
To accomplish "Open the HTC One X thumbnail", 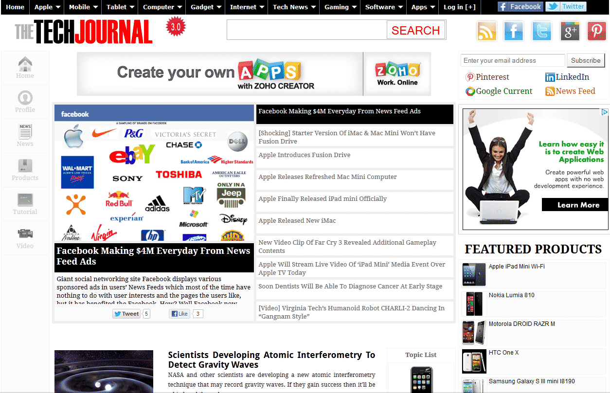I will click(x=474, y=361).
